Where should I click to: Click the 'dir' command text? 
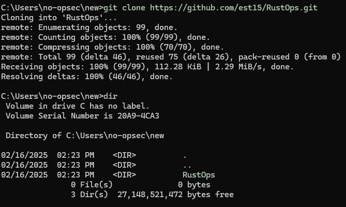[110, 96]
